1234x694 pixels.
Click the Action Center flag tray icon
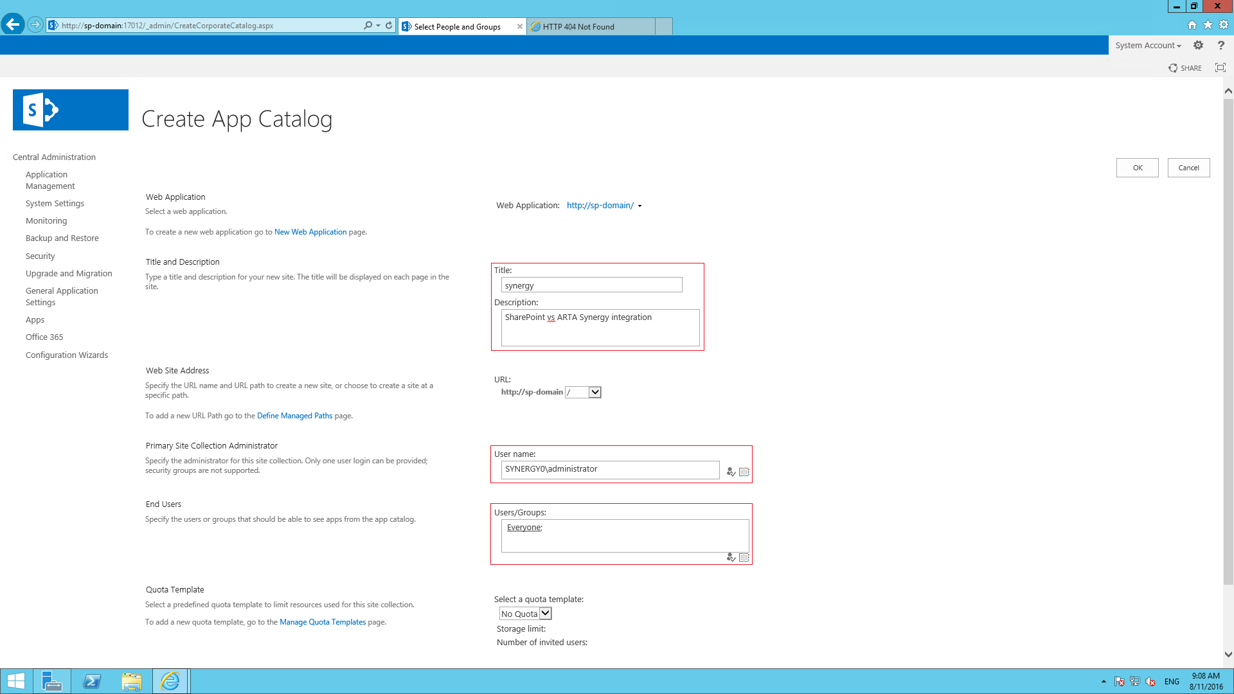point(1120,681)
